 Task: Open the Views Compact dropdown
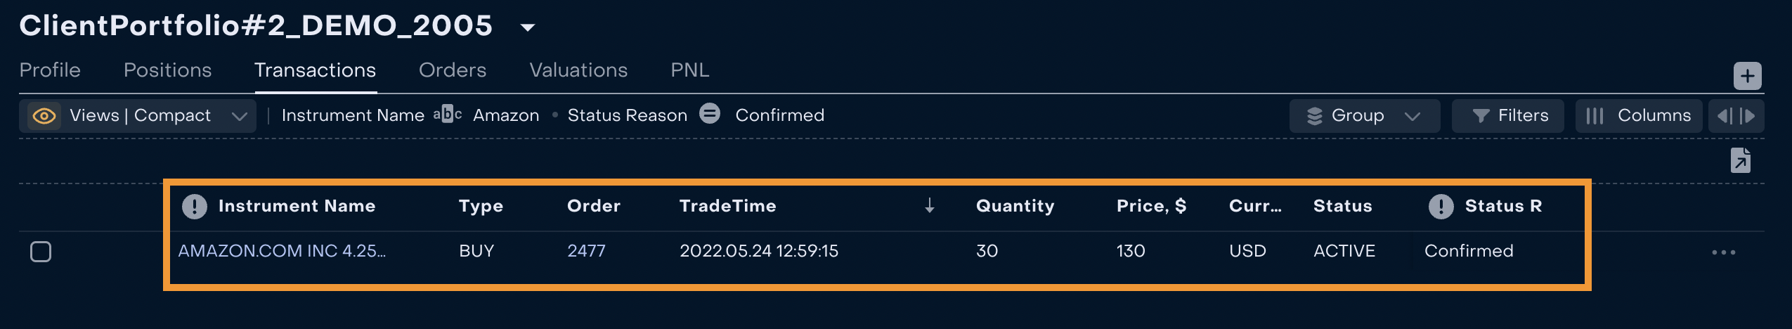(239, 116)
